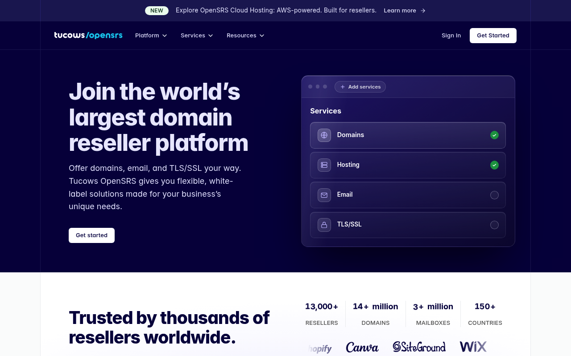
Task: Enable the TLS/SSL service radio circle
Action: pyautogui.click(x=494, y=225)
